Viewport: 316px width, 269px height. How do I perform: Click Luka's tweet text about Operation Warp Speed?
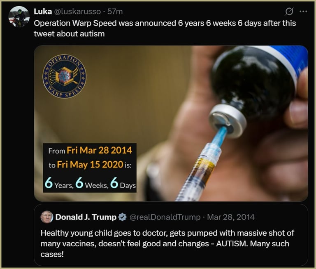tap(165, 28)
